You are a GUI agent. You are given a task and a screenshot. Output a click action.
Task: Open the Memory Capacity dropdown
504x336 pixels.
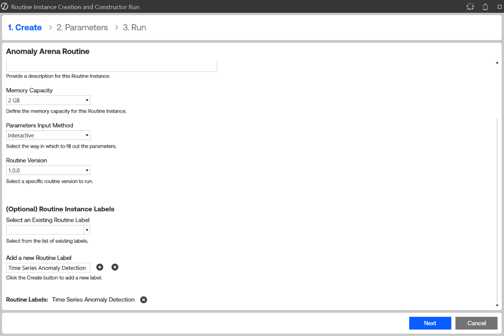[x=48, y=100]
